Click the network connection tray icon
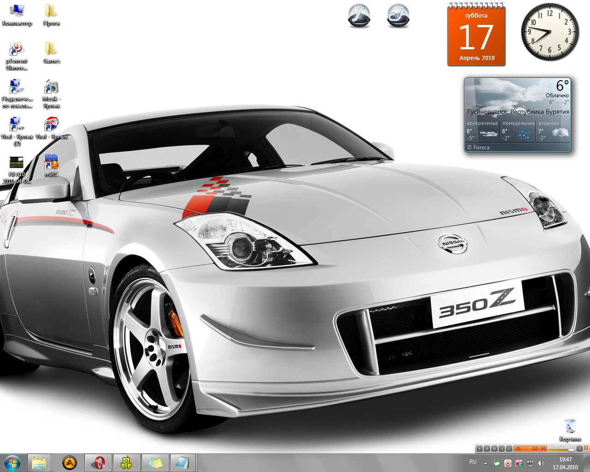Screen dimensions: 590x472 (530, 463)
